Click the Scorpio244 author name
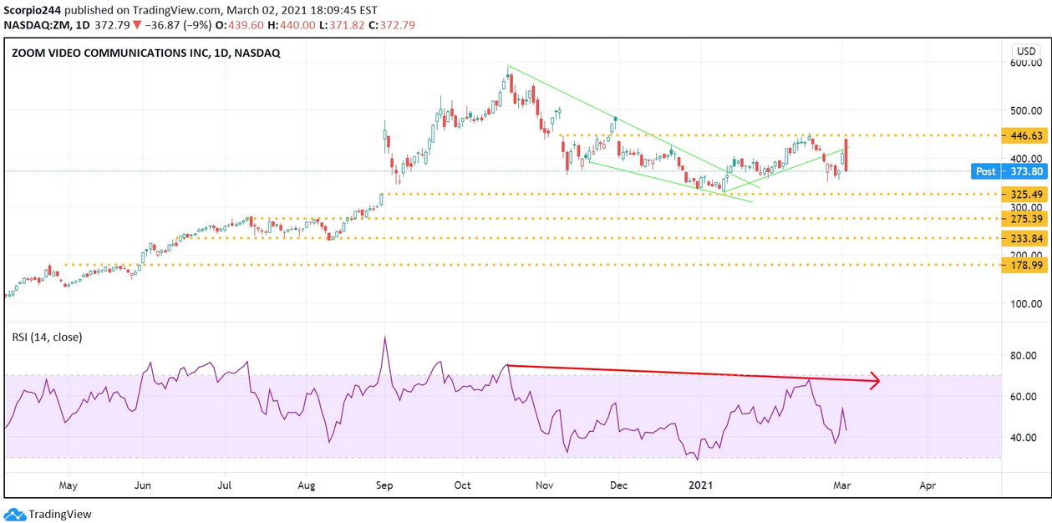1052x523 pixels. pos(33,10)
